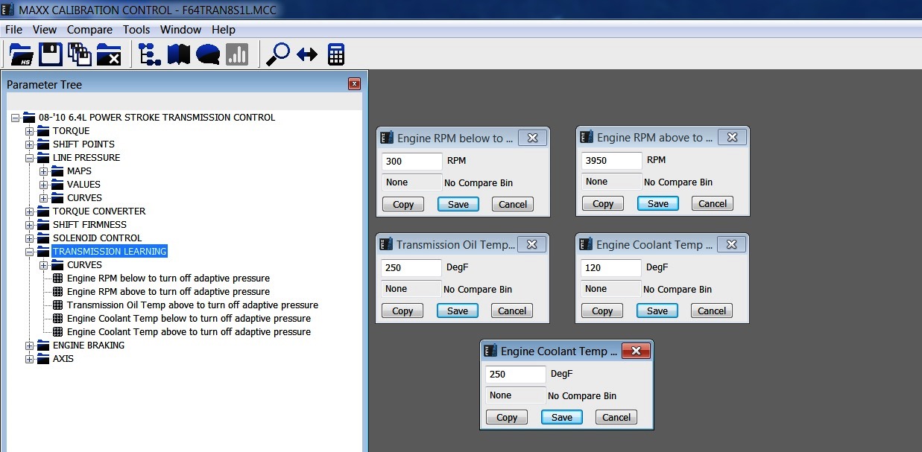Viewport: 922px width, 452px height.
Task: Click the stacked-disks Save All icon
Action: click(79, 54)
